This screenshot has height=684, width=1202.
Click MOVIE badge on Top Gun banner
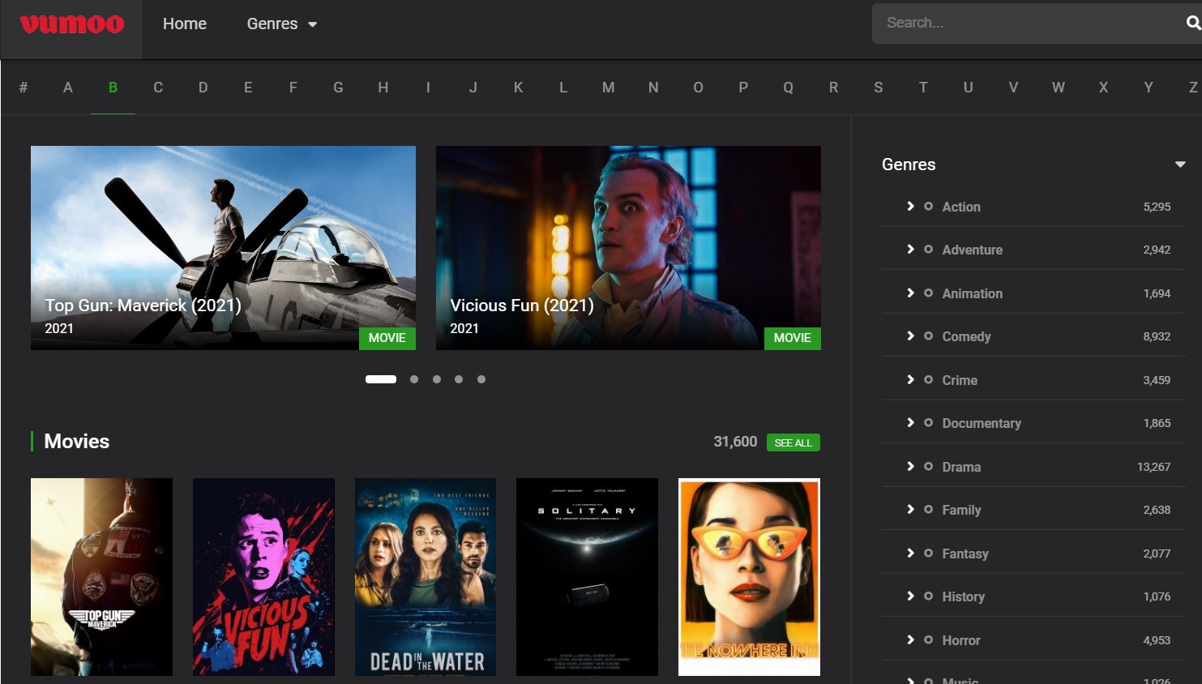[387, 338]
